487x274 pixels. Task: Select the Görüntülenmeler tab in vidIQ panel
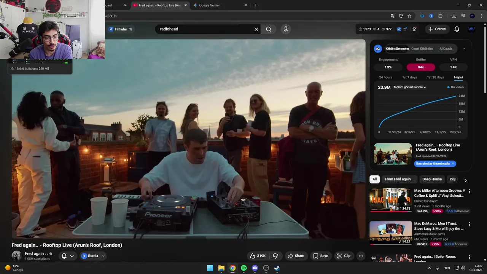click(x=397, y=49)
